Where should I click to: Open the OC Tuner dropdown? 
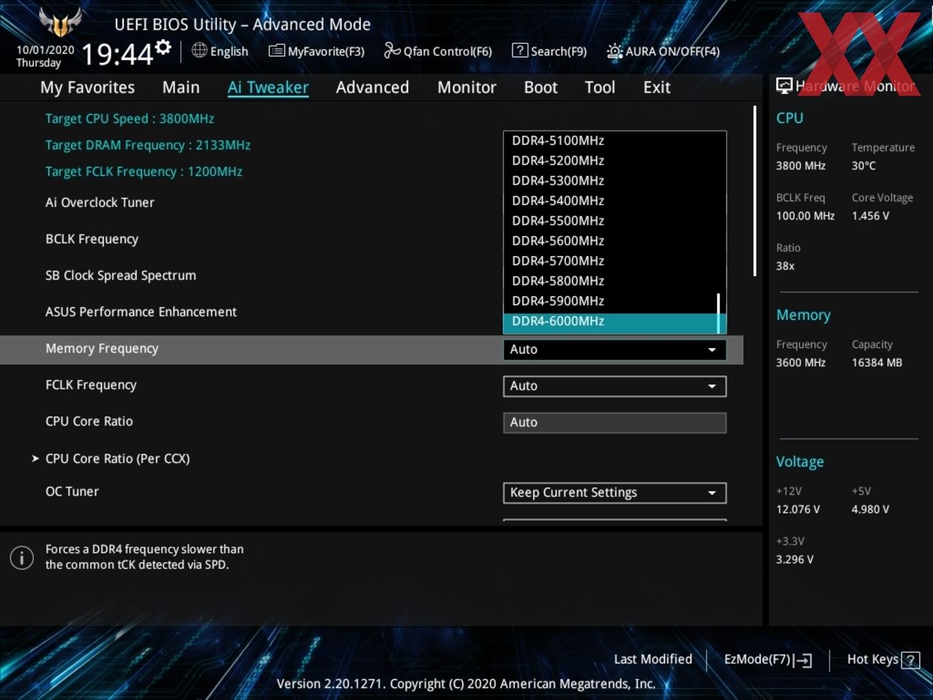615,493
